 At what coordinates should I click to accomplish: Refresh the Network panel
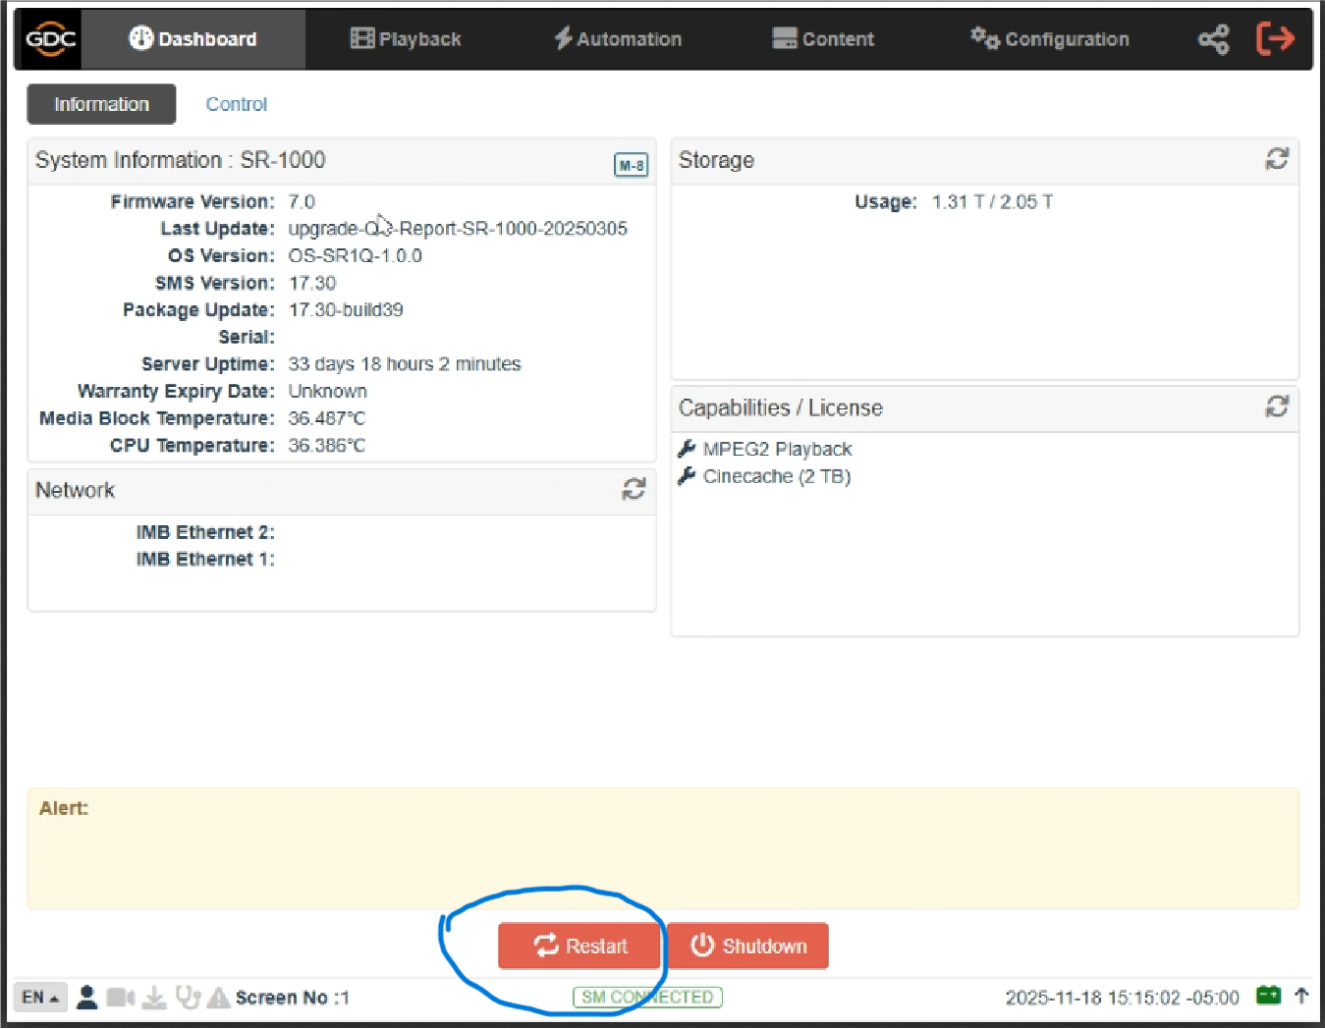[x=634, y=489]
